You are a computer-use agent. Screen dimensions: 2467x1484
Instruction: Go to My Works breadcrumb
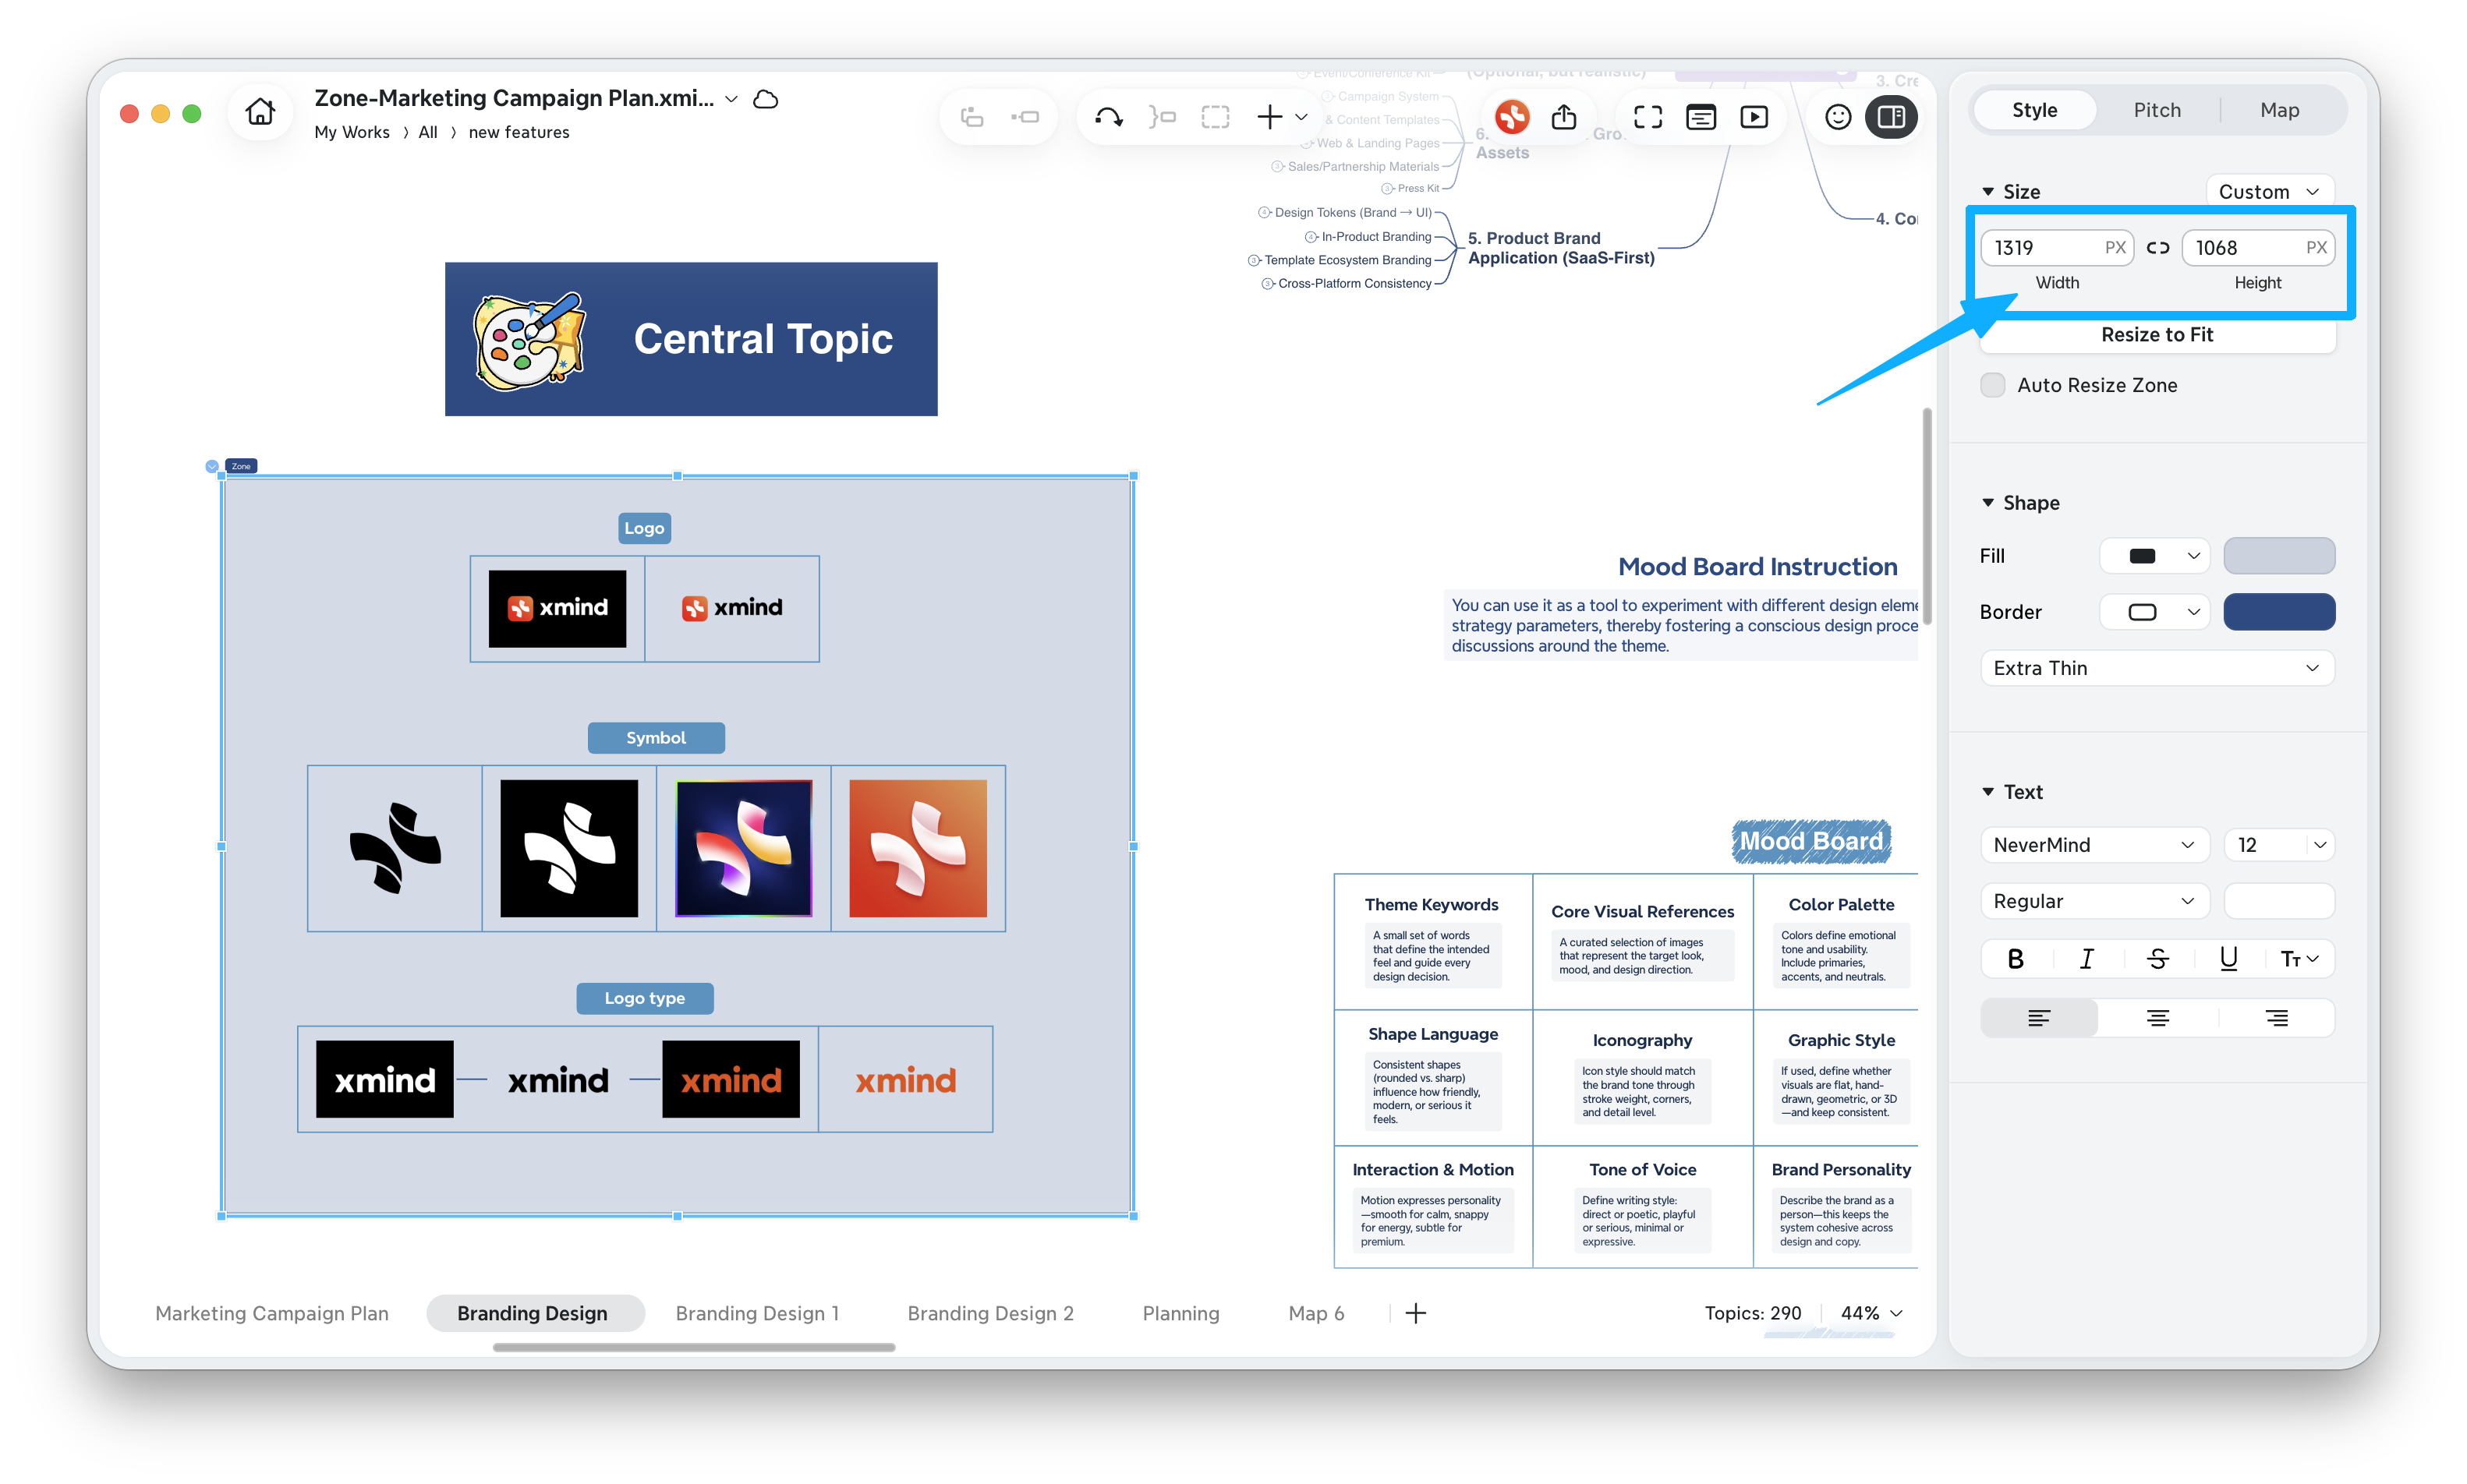pos(352,132)
